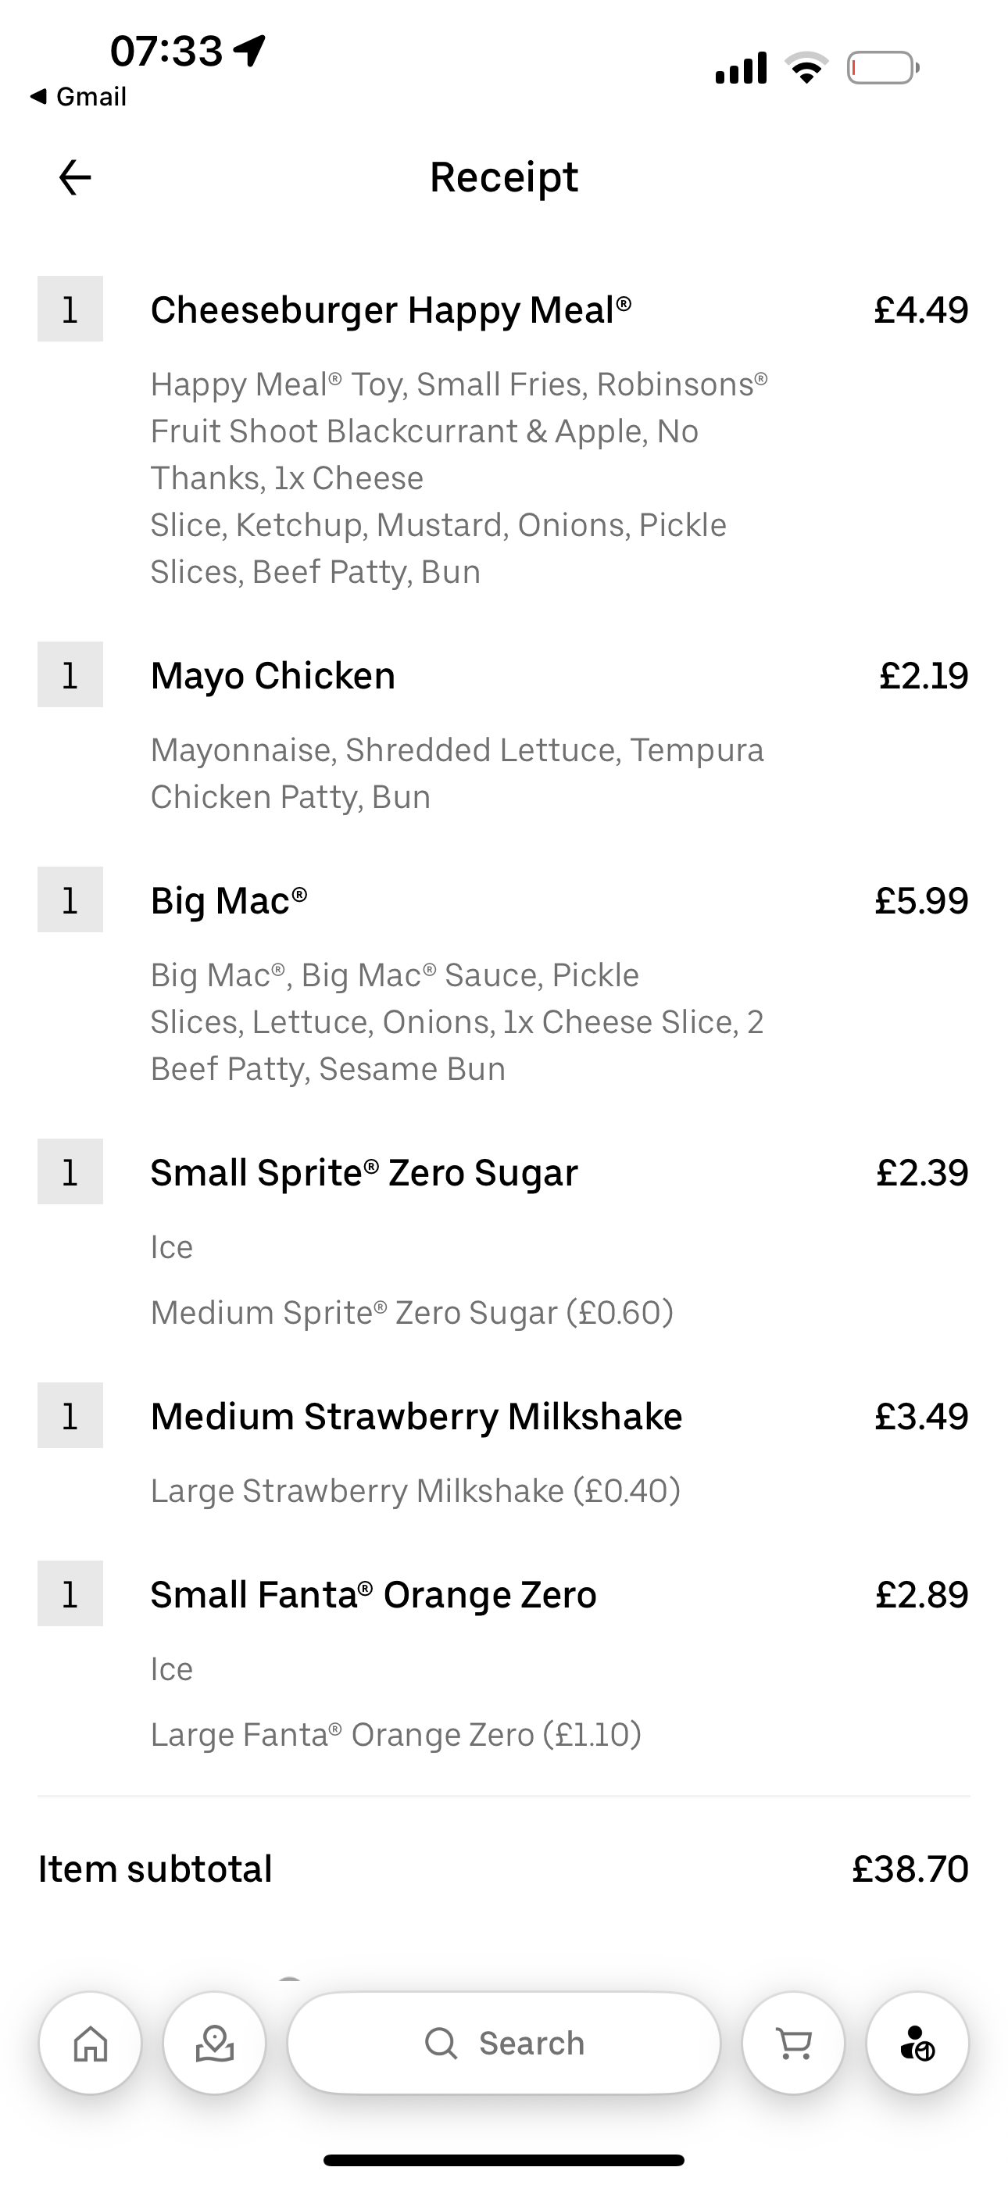Tap the Search bar
Screen dimensions: 1008x2185
[504, 2043]
